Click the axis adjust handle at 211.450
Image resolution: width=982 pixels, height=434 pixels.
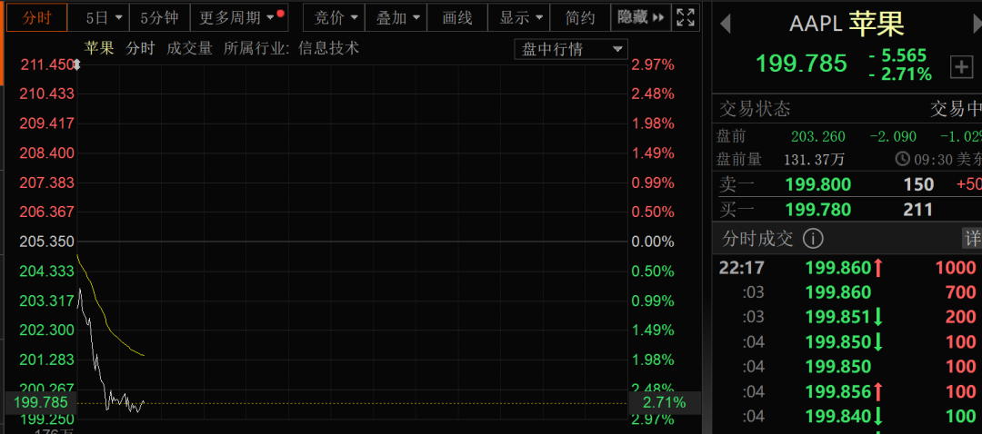pos(77,64)
